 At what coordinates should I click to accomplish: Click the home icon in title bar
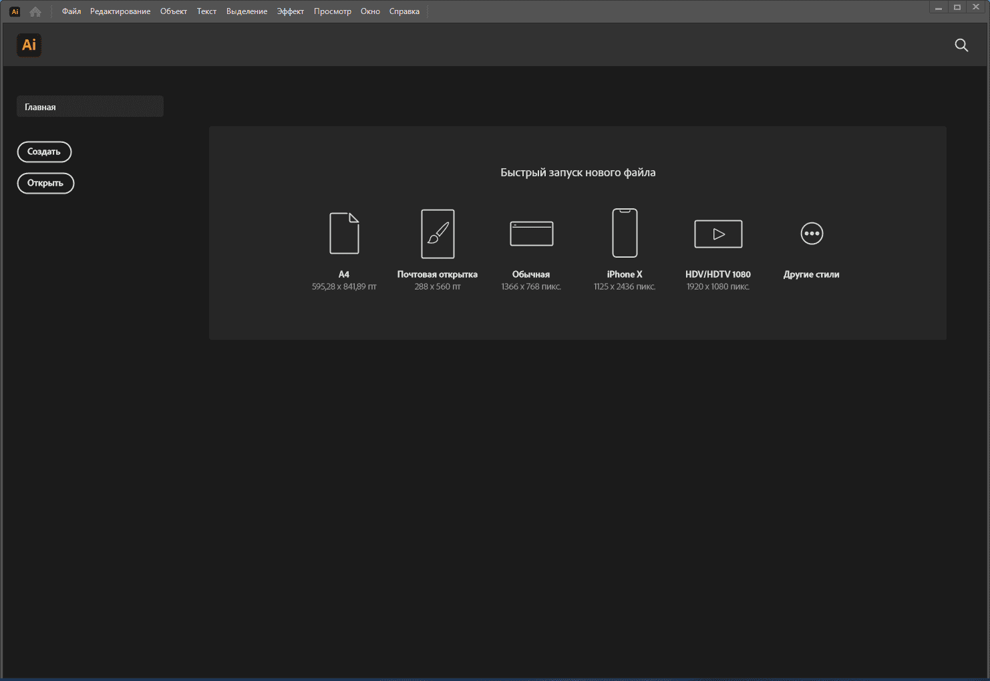click(x=35, y=11)
